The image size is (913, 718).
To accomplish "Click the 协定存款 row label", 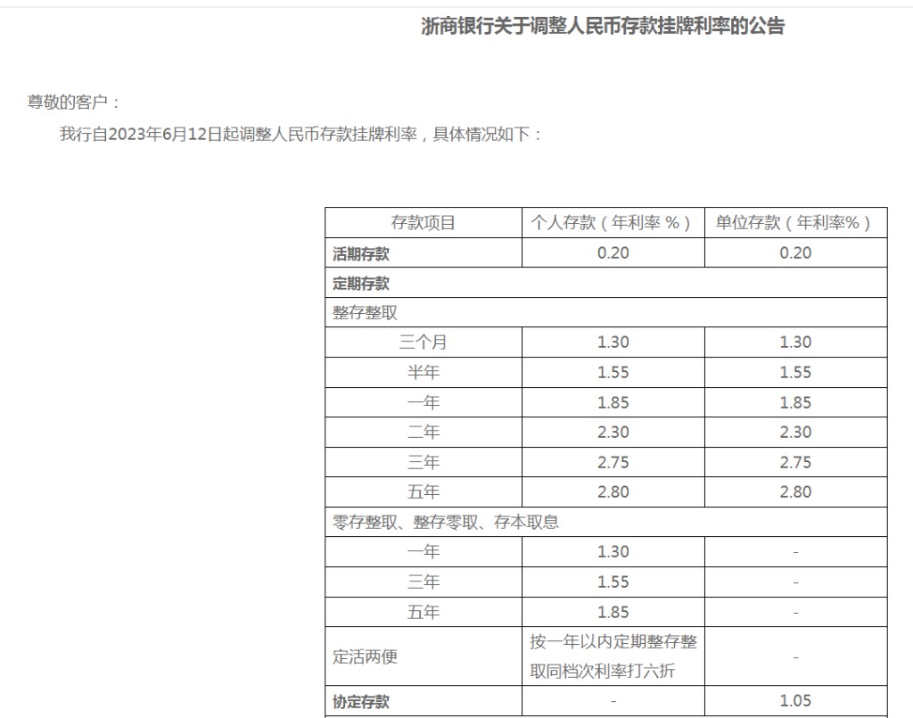I will pos(361,702).
